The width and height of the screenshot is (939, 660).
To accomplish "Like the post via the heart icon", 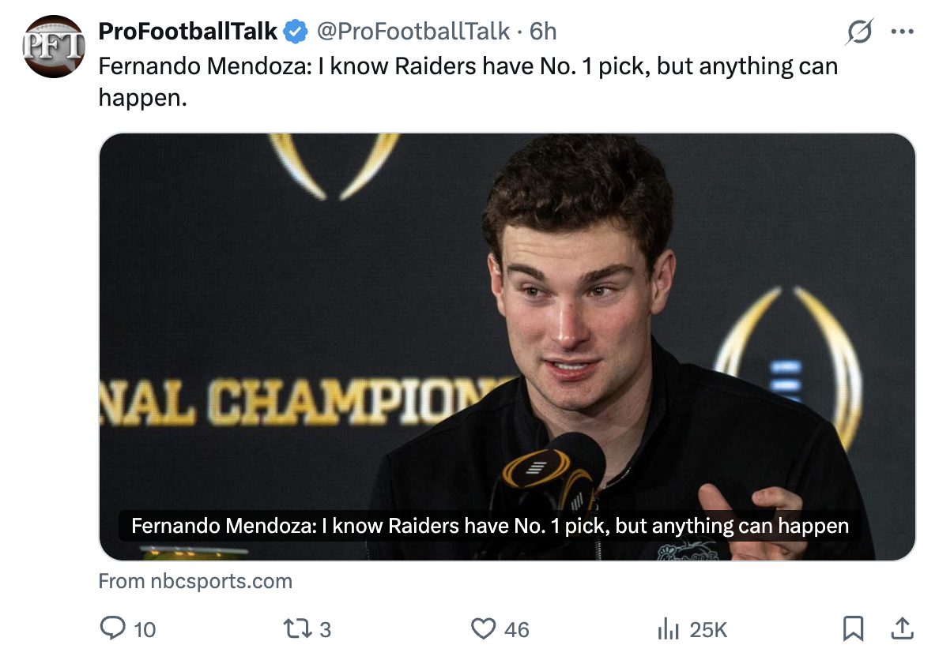I will point(483,628).
